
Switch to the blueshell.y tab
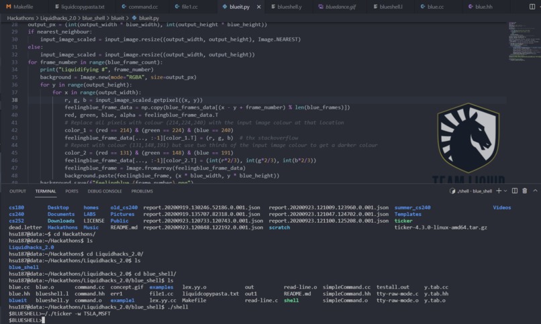[289, 7]
